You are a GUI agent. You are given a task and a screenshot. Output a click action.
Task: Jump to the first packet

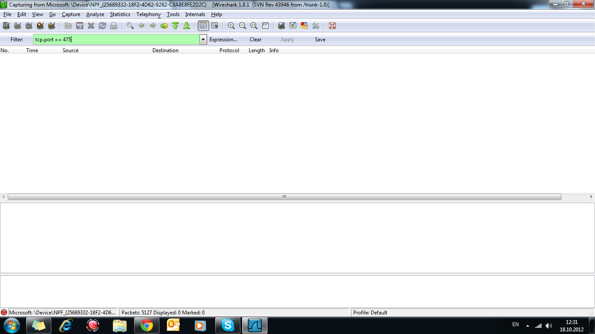coord(176,26)
